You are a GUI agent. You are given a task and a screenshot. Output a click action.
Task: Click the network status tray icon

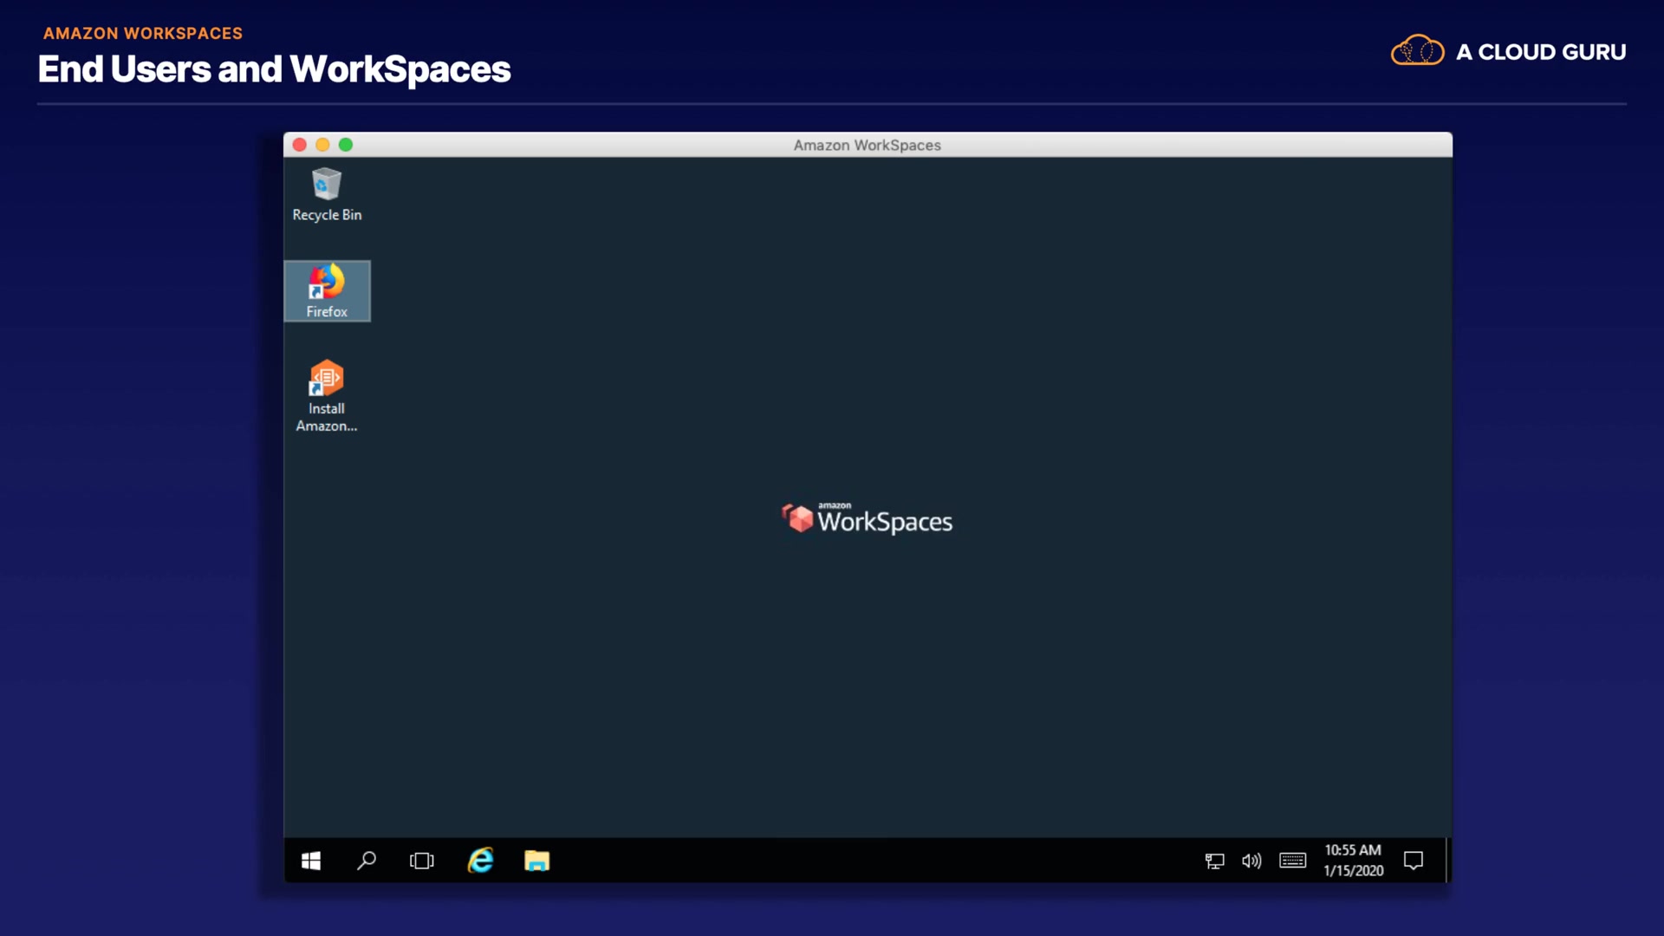pyautogui.click(x=1214, y=861)
